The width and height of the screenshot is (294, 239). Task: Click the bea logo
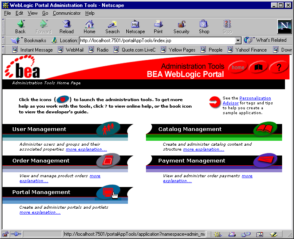click(x=22, y=67)
